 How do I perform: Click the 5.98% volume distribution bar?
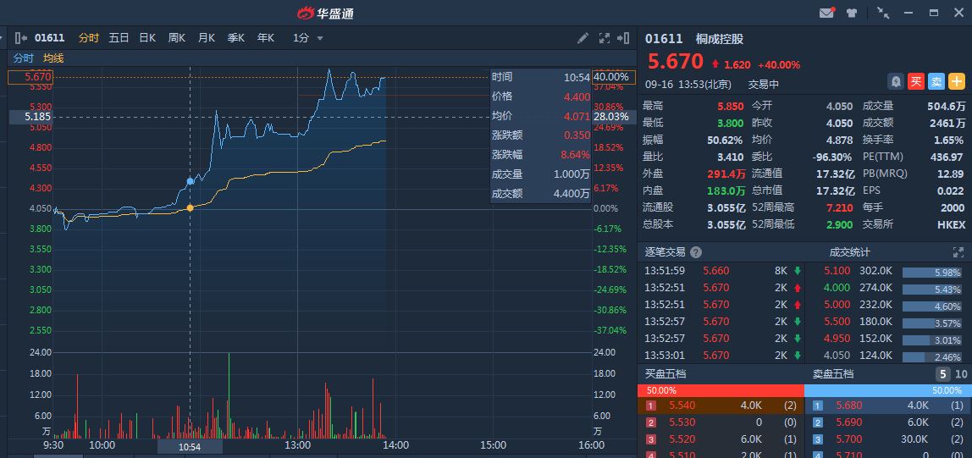point(932,272)
